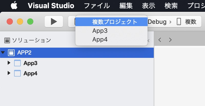
Task: Click the App4 project icon
Action: [x=17, y=73]
